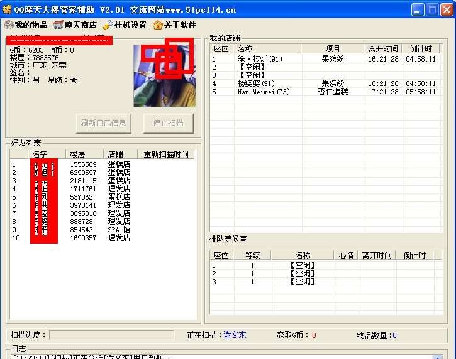This screenshot has height=359, width=456.
Task: Click the 等级 header in waiting room
Action: (x=252, y=255)
